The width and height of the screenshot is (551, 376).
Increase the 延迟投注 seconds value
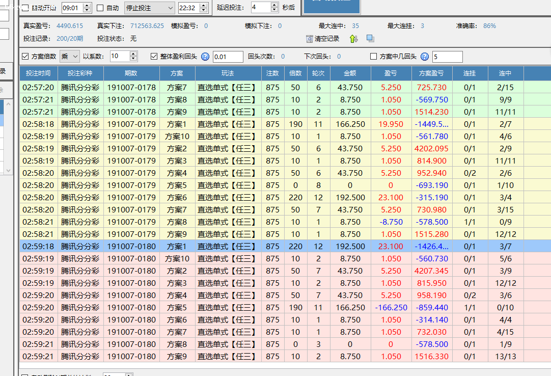(x=275, y=5)
